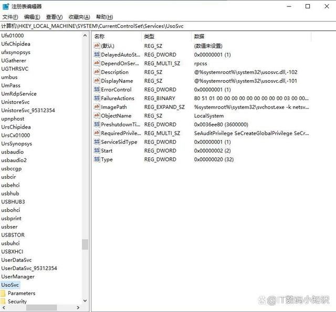Click the folder icon of Parameters subkey

point(3,293)
